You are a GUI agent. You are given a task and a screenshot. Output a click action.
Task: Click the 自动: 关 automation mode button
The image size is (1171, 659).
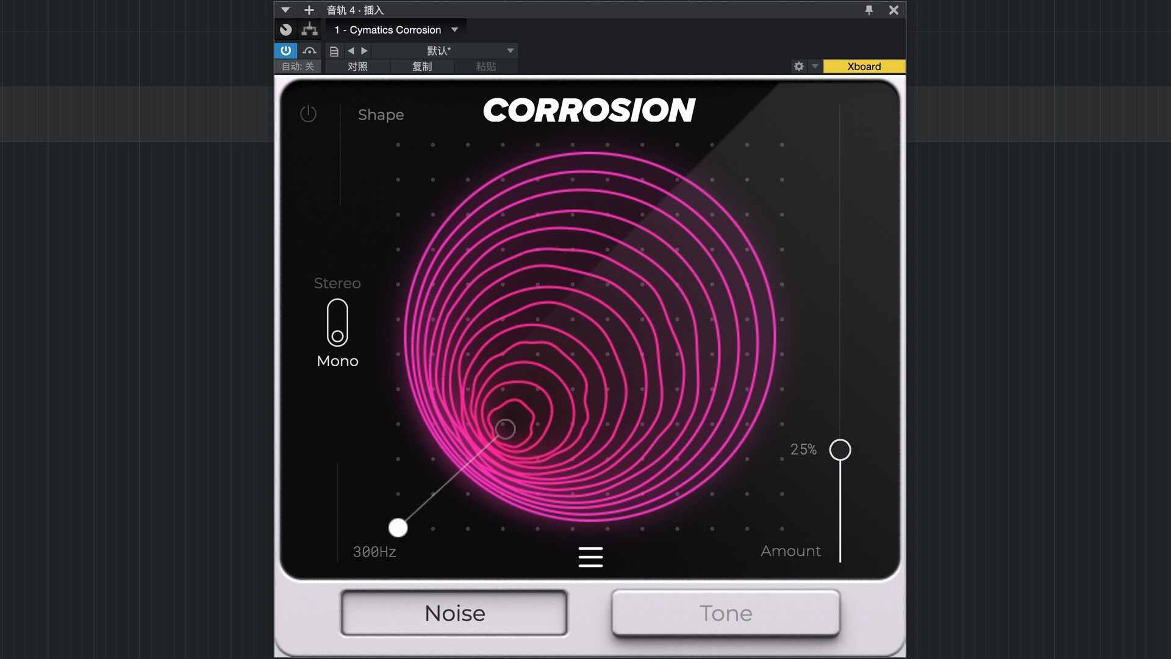(298, 67)
